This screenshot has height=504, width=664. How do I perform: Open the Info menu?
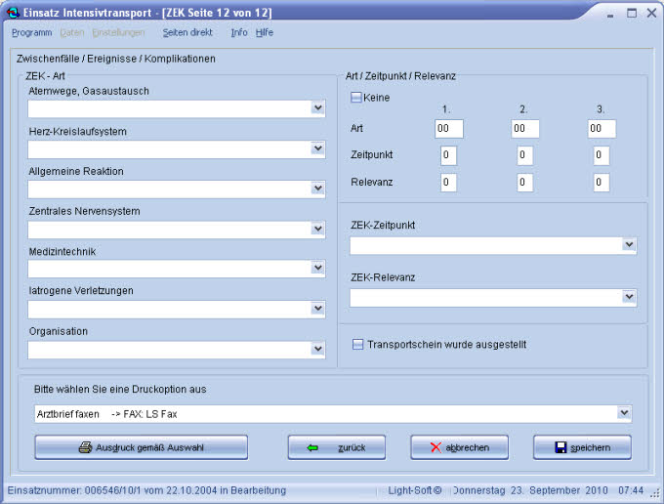tap(239, 32)
